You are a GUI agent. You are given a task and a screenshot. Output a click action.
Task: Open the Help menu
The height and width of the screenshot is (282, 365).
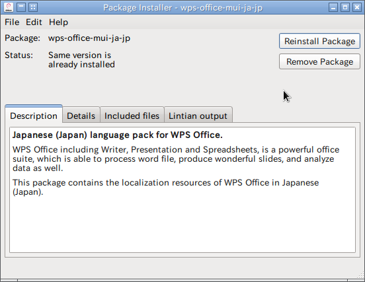click(58, 22)
